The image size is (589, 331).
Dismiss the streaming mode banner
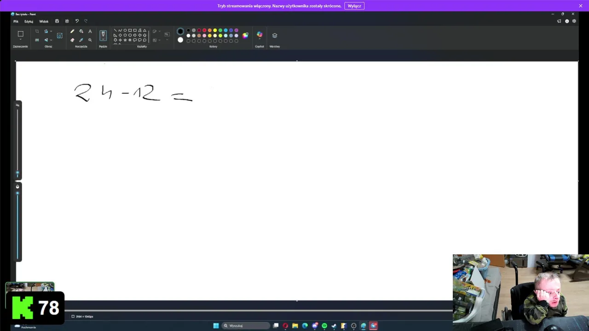point(580,6)
